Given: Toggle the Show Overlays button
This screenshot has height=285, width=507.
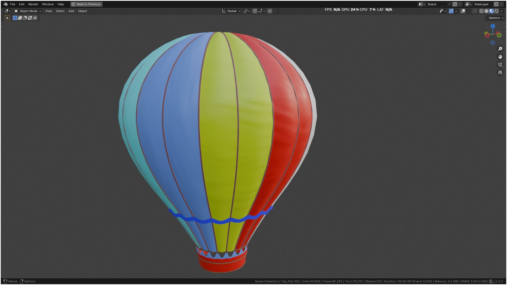Looking at the screenshot, I should (x=463, y=11).
